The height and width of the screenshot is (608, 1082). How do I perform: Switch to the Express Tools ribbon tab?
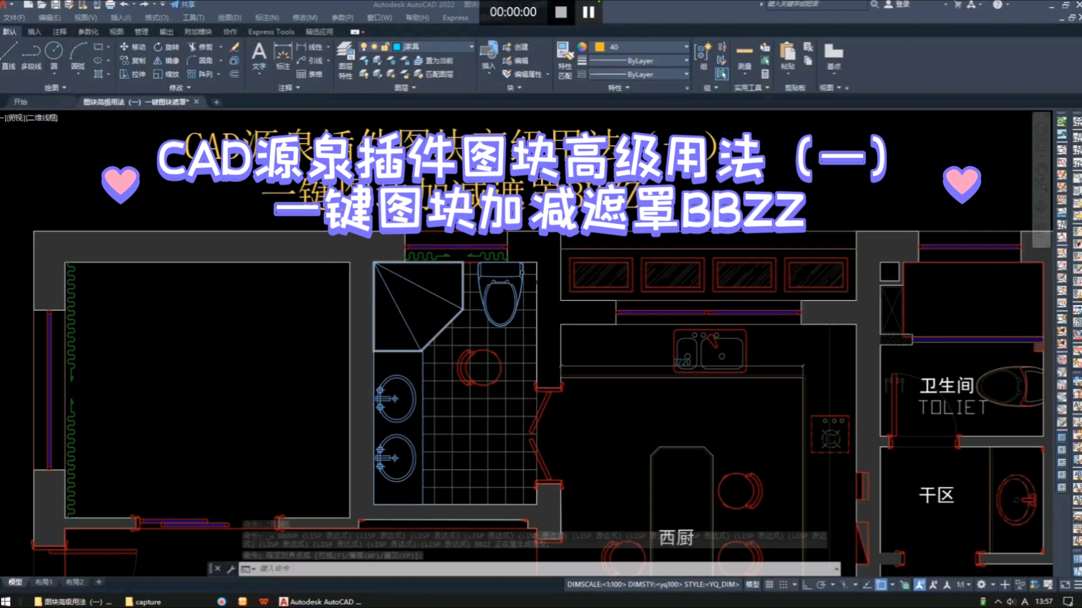(270, 32)
